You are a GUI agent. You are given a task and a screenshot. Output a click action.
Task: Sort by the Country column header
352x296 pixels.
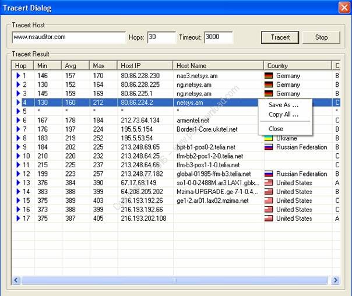[x=297, y=66]
